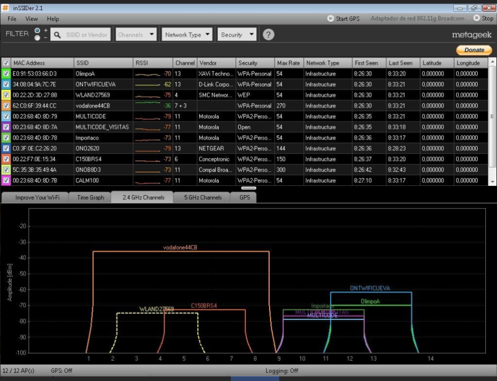
Task: Toggle the vodafone44CB network checkbox
Action: click(6, 106)
